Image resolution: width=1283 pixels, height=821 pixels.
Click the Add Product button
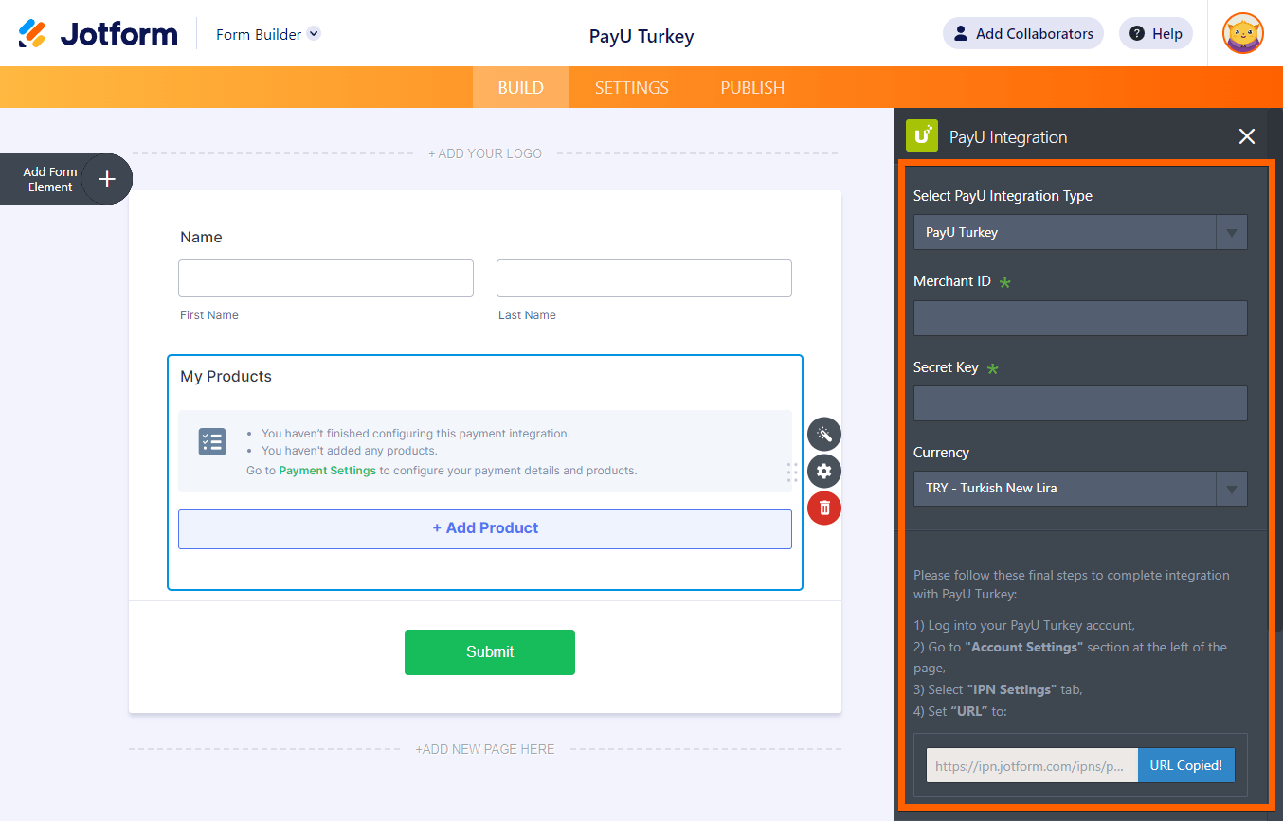pyautogui.click(x=485, y=529)
